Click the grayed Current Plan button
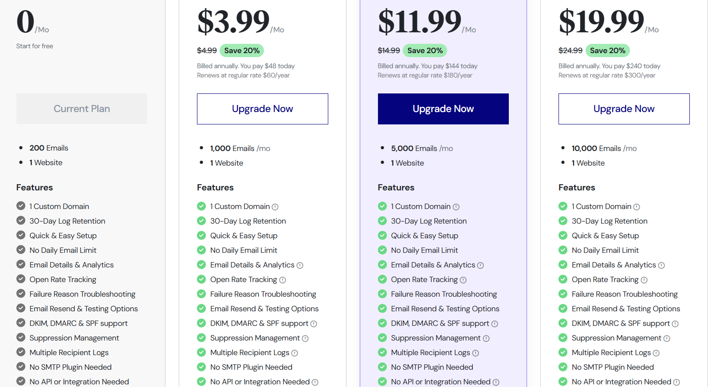This screenshot has width=708, height=387. [82, 109]
